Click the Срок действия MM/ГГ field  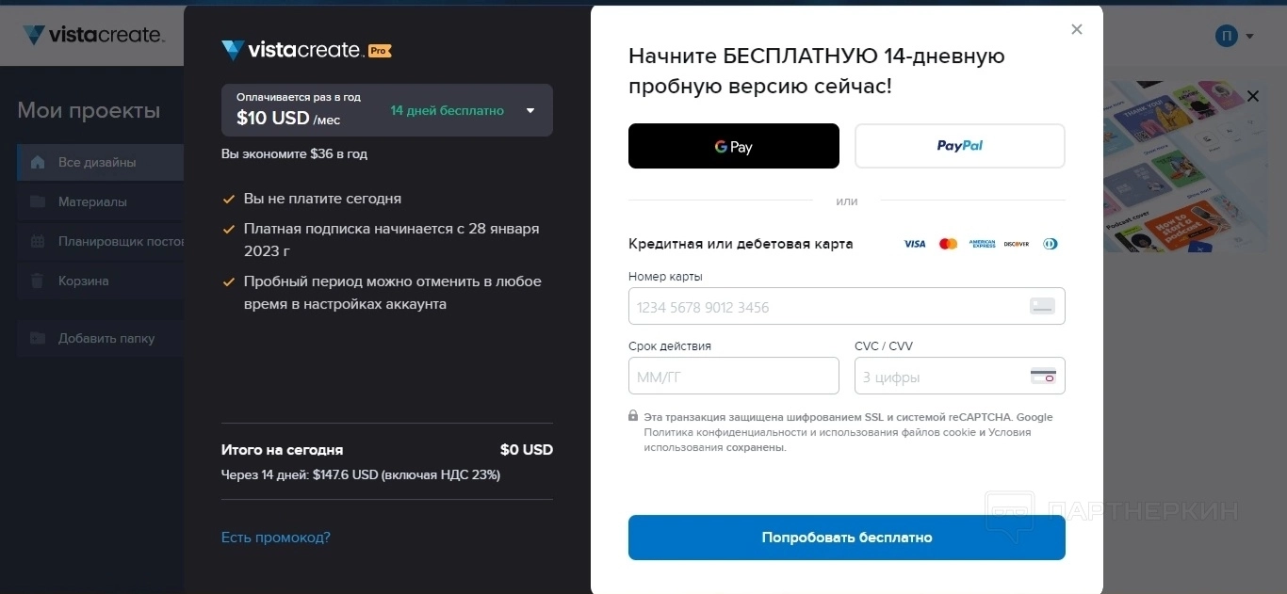pos(733,377)
